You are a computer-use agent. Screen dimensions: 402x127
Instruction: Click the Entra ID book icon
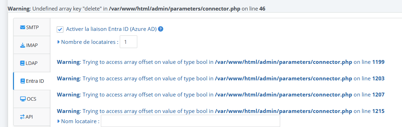coord(22,81)
